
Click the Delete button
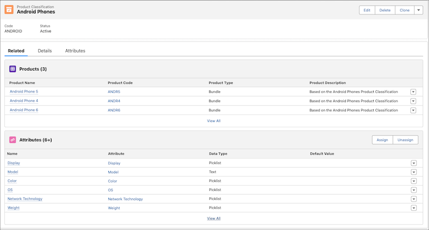coord(385,10)
